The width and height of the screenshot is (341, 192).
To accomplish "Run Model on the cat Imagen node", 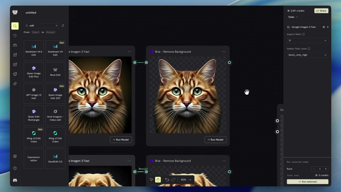I will click(x=121, y=140).
